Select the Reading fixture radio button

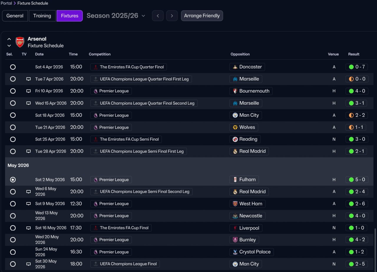coord(13,139)
